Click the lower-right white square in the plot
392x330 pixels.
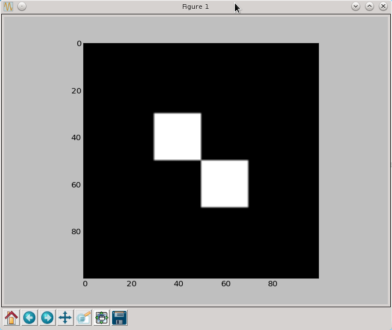click(225, 183)
